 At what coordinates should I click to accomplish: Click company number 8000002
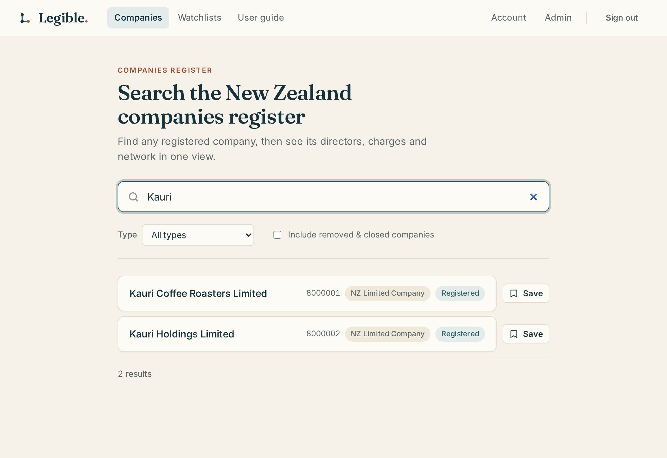point(323,334)
